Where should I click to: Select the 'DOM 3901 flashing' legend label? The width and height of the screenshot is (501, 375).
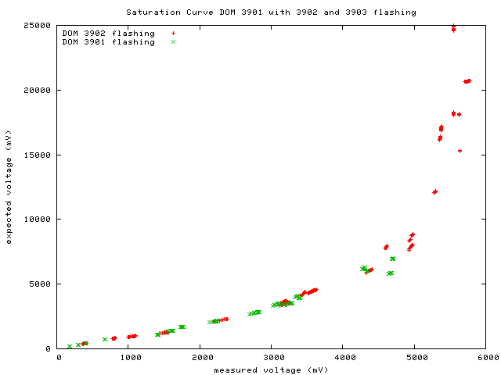point(108,42)
